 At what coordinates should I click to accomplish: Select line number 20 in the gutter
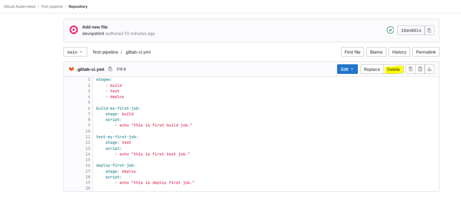[x=88, y=188]
